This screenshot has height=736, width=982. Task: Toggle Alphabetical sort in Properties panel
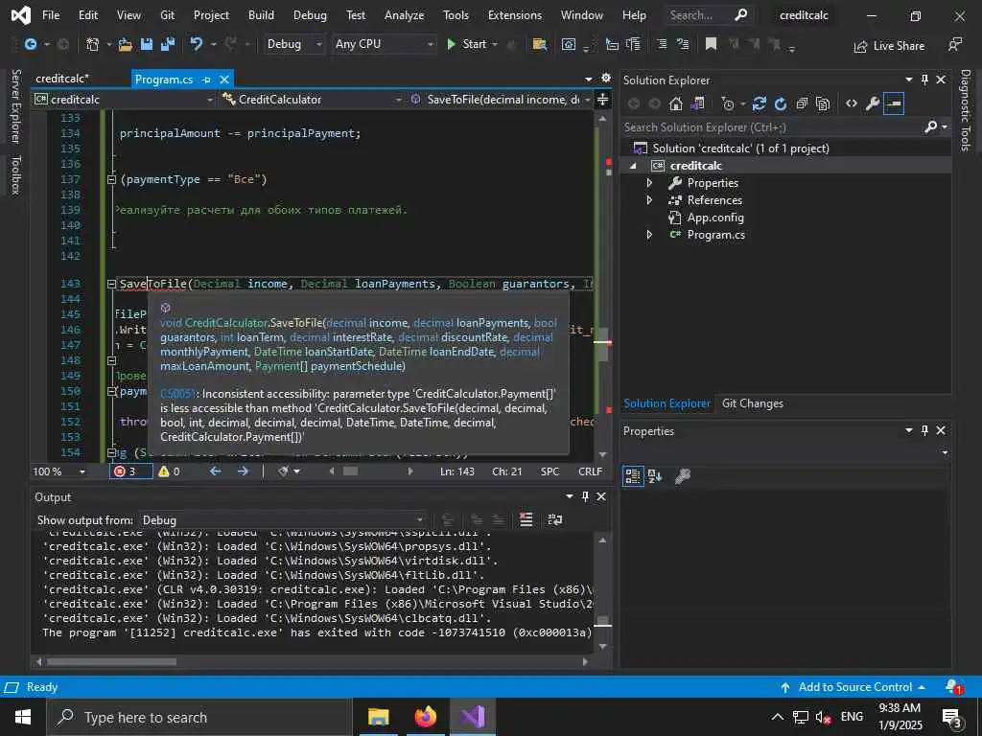655,476
